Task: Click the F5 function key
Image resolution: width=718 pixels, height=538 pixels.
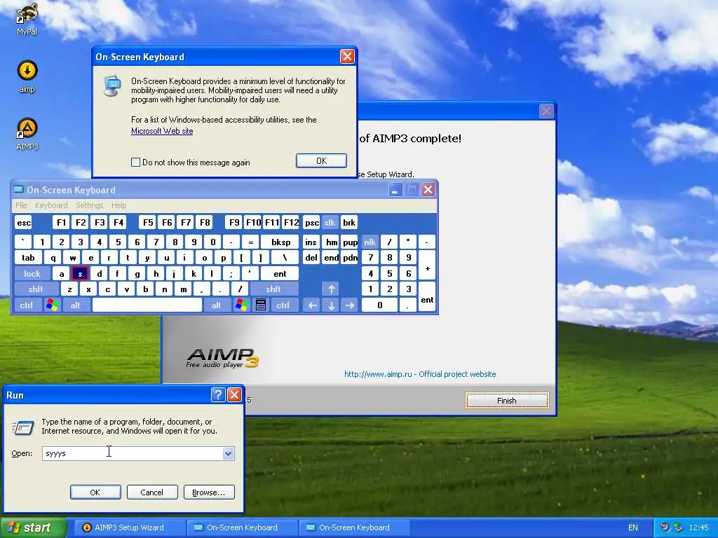Action: 148,223
